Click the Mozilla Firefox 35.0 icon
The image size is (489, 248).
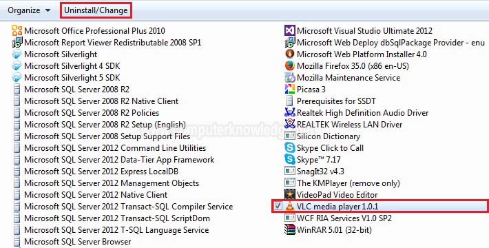290,66
